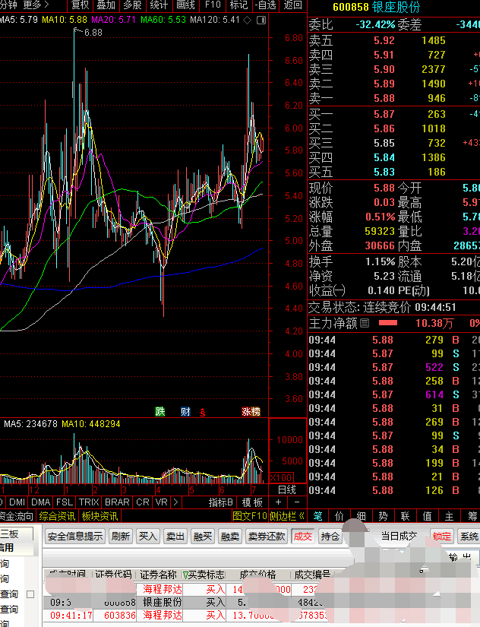
Task: Click the 融买 margin buy button
Action: pos(203,537)
